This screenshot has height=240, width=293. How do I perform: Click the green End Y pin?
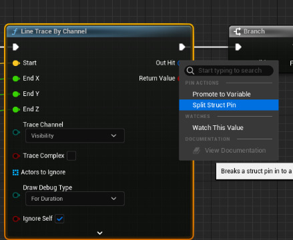(16, 94)
